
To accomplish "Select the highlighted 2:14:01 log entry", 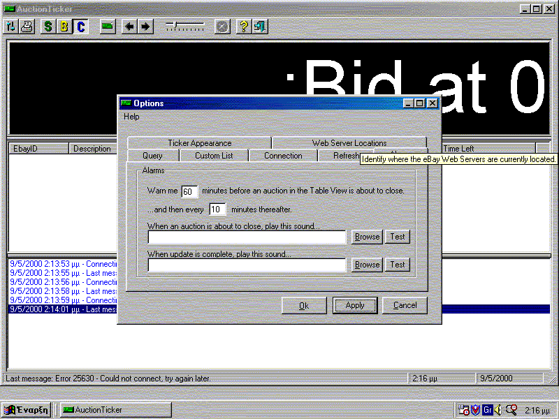I will point(63,309).
